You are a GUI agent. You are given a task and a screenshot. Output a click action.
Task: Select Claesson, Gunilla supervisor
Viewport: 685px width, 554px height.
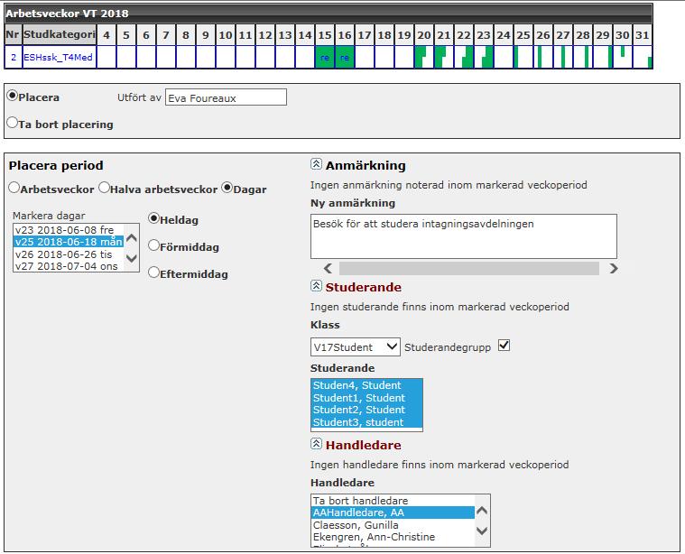tap(393, 525)
